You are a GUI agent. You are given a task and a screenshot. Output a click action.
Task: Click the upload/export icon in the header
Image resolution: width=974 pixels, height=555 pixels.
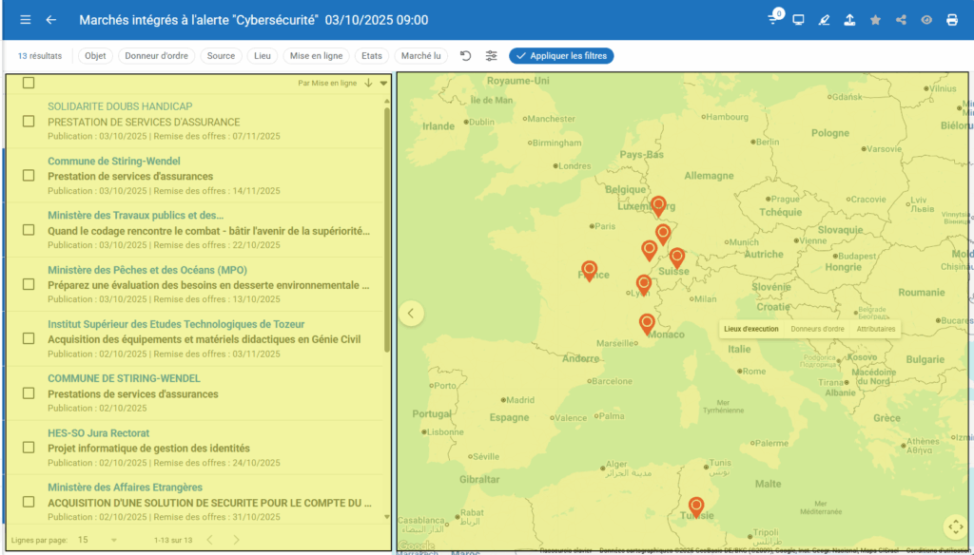[x=849, y=20]
